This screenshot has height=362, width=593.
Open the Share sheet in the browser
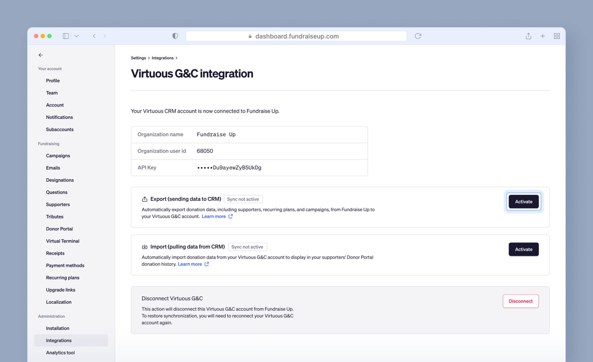click(x=528, y=36)
